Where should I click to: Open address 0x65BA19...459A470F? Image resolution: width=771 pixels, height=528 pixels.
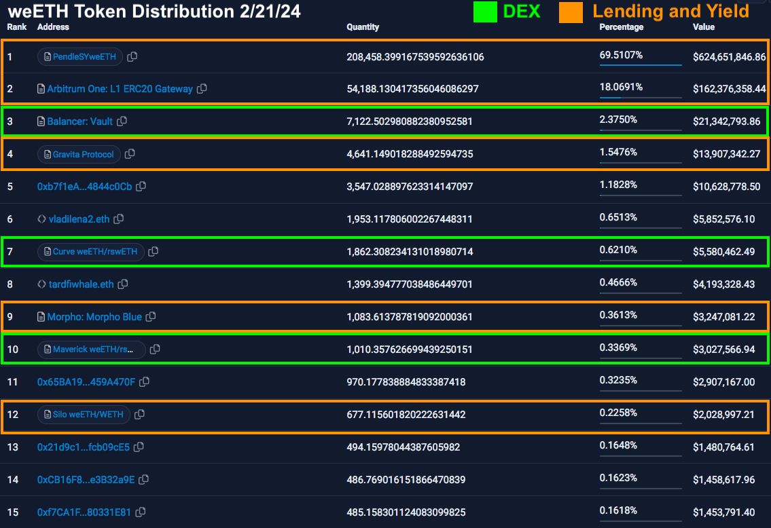pyautogui.click(x=86, y=382)
